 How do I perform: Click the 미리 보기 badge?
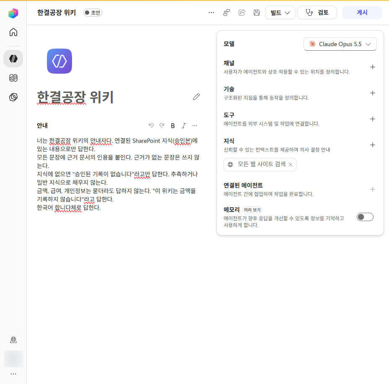point(252,210)
